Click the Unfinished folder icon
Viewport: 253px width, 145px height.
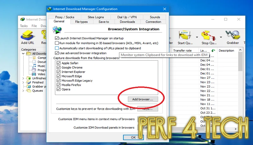tap(29, 78)
